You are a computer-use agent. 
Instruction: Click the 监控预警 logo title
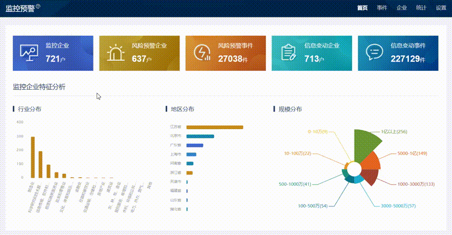(x=20, y=8)
